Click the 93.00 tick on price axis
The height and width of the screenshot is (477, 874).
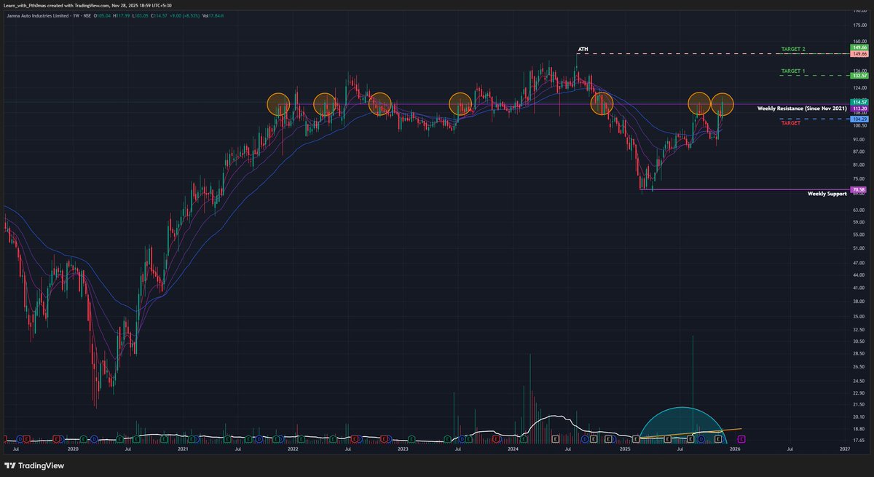coord(860,139)
